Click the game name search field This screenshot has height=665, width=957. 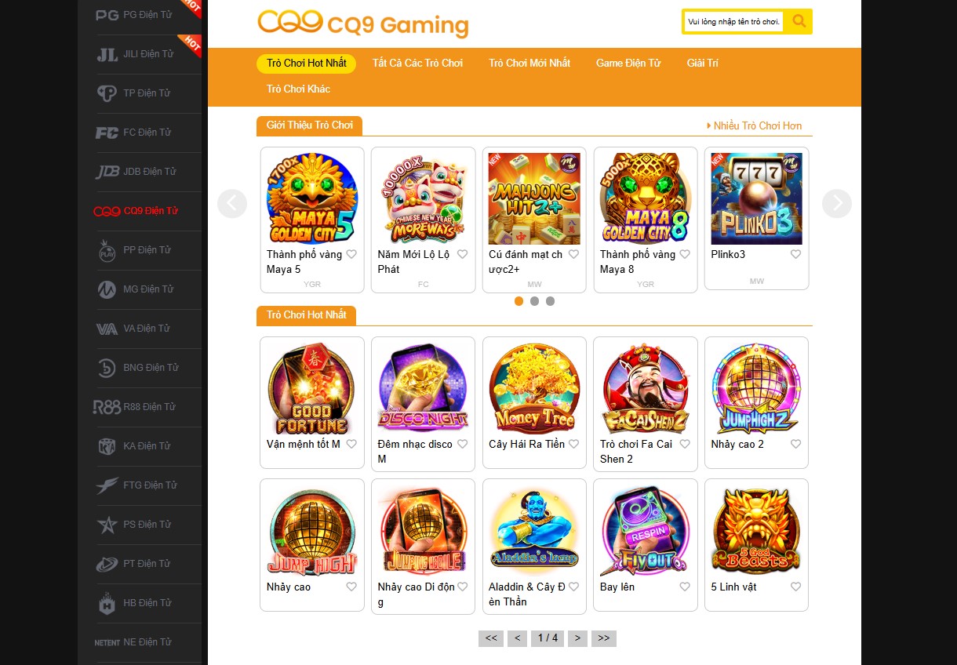(733, 22)
